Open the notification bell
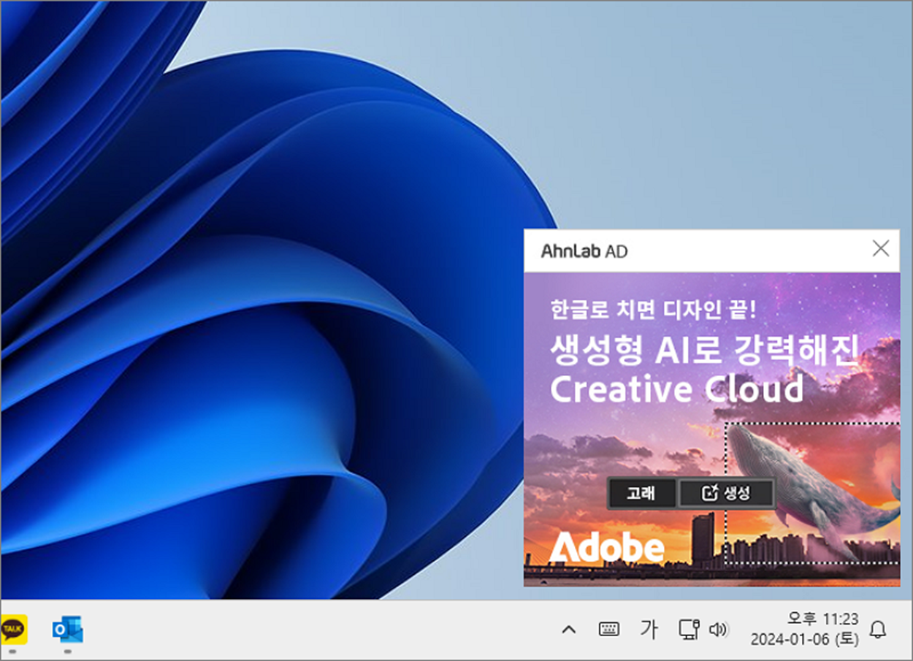 [879, 629]
